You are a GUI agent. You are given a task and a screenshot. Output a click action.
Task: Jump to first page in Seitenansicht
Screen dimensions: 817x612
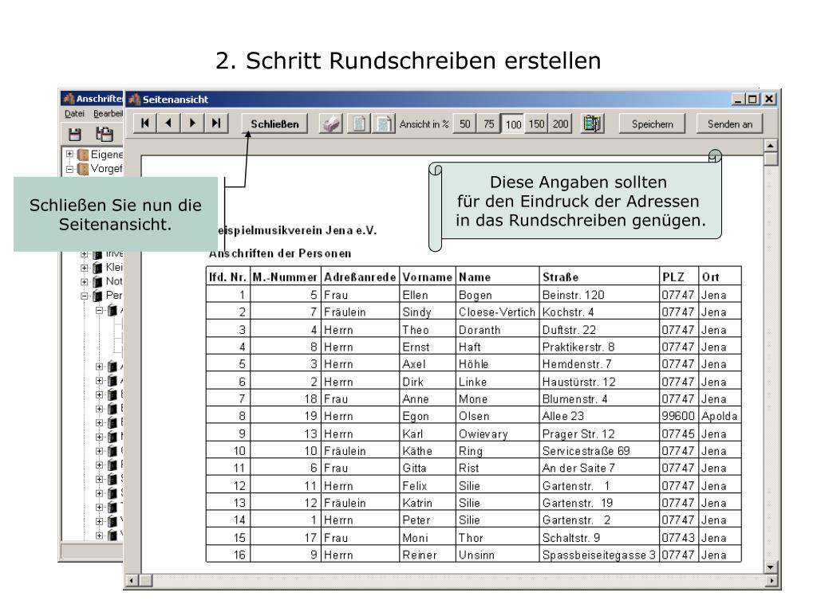(x=145, y=124)
